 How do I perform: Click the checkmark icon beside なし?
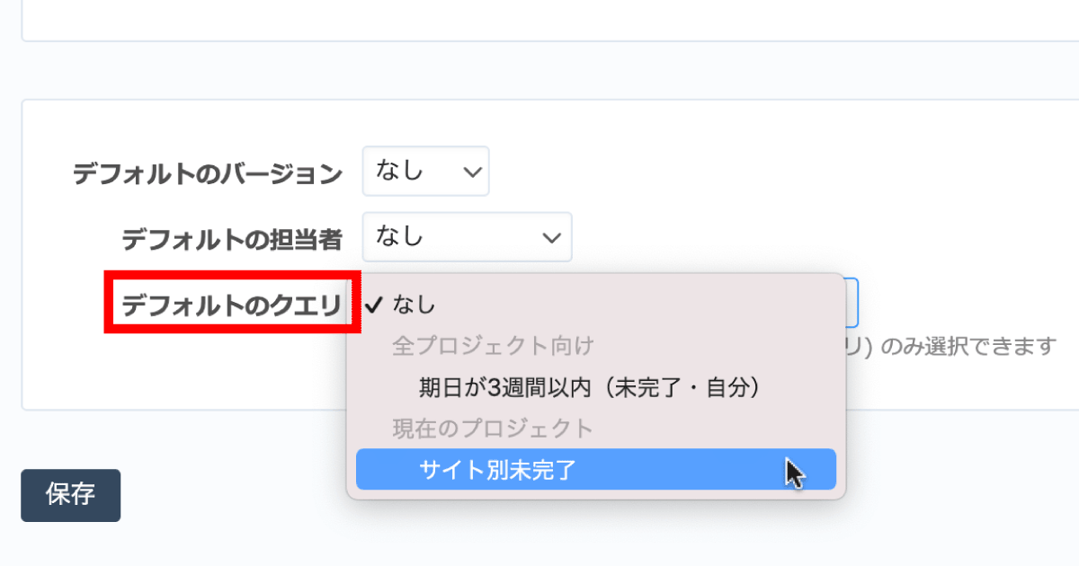pyautogui.click(x=375, y=305)
